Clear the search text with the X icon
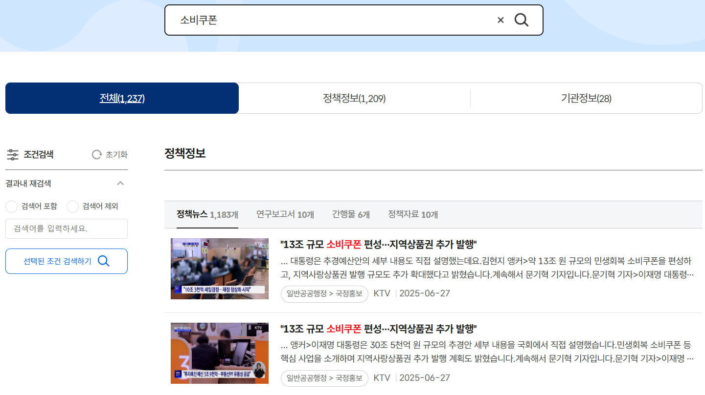The height and width of the screenshot is (395, 705). coord(500,20)
